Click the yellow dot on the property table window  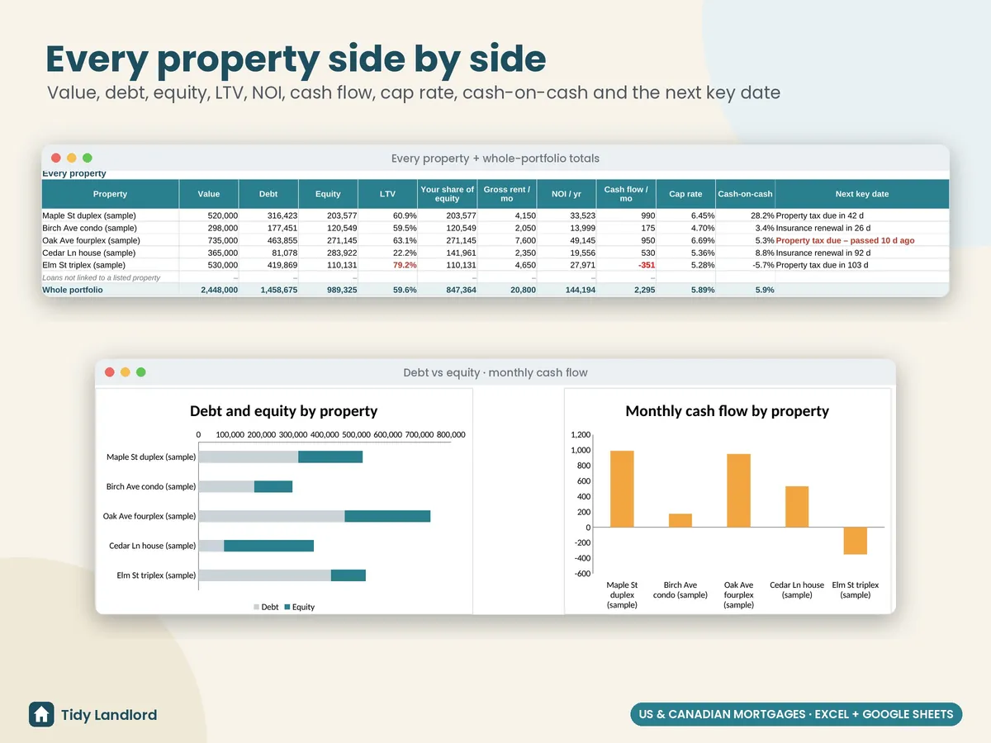click(72, 158)
